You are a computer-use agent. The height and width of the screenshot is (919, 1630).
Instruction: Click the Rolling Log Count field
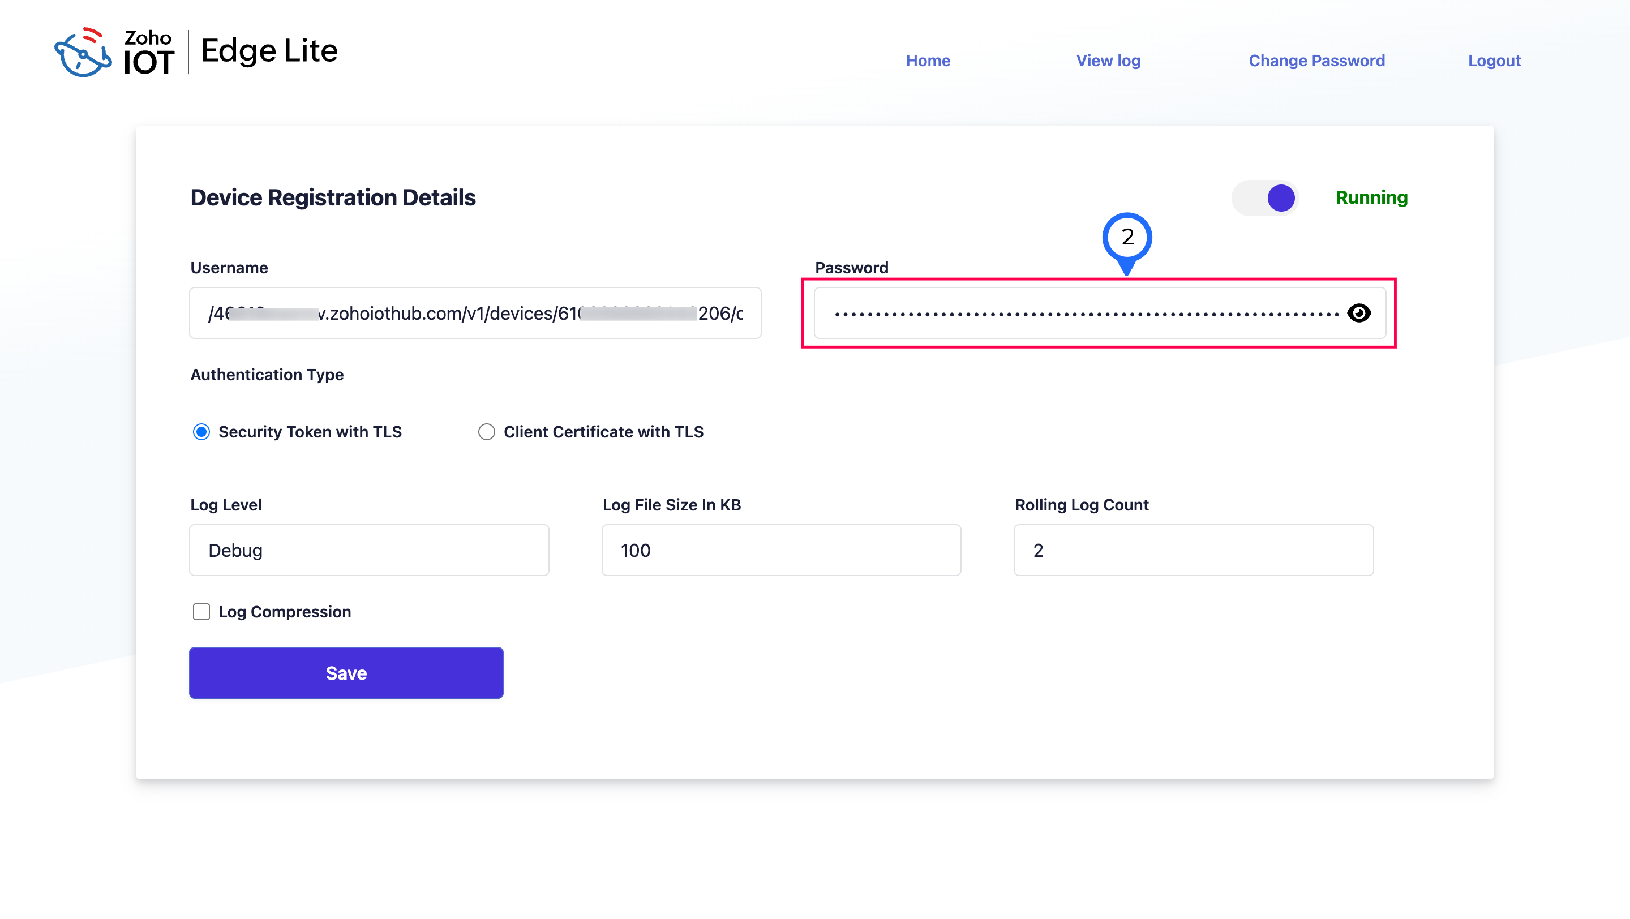click(x=1194, y=550)
